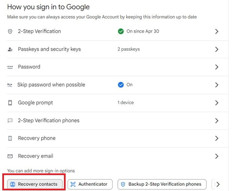Click the Recovery phone icon

(x=10, y=138)
